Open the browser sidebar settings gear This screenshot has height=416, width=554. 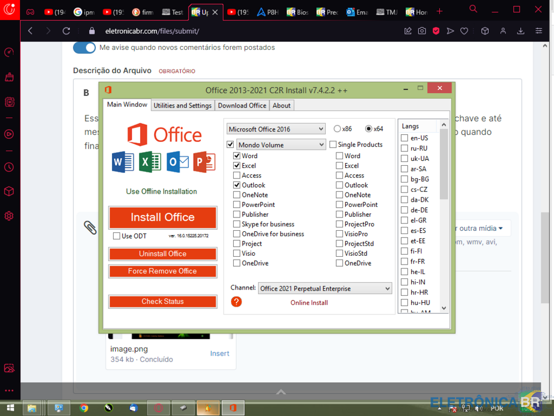pos(9,216)
